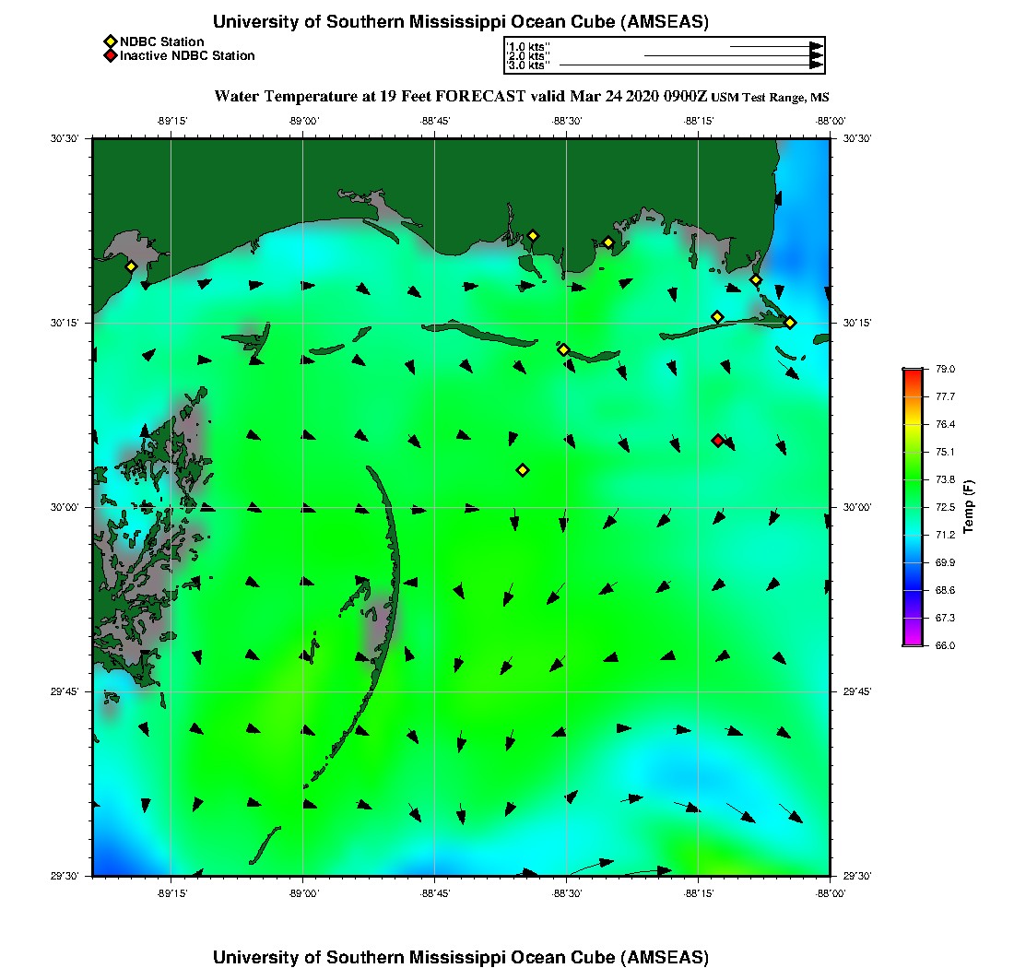Click the yellow band of the color bar near 76.4
Viewport: 1014px width, 968px height.
tap(913, 424)
